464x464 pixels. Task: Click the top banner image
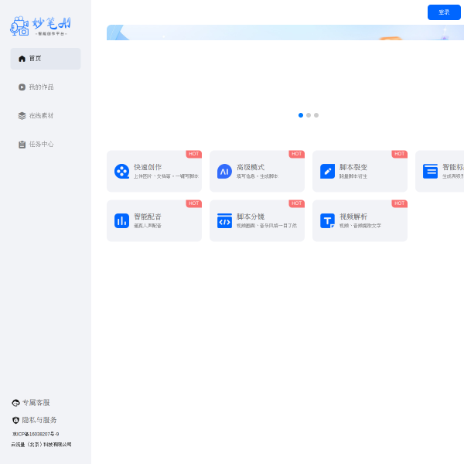[x=285, y=32]
